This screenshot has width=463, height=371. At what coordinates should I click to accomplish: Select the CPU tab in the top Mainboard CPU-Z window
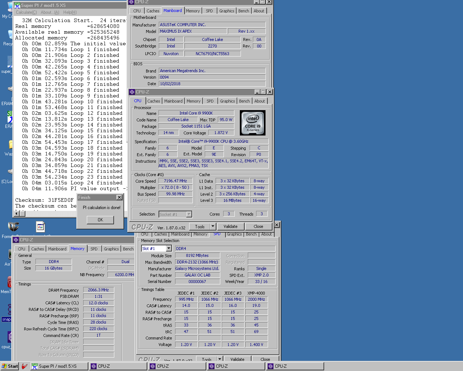[137, 11]
